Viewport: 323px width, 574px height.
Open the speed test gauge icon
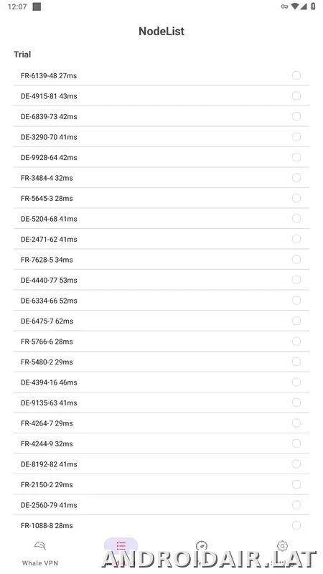pos(202,546)
